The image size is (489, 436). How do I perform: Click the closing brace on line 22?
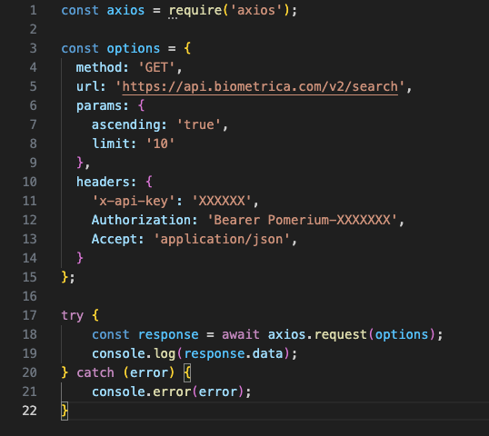point(65,411)
